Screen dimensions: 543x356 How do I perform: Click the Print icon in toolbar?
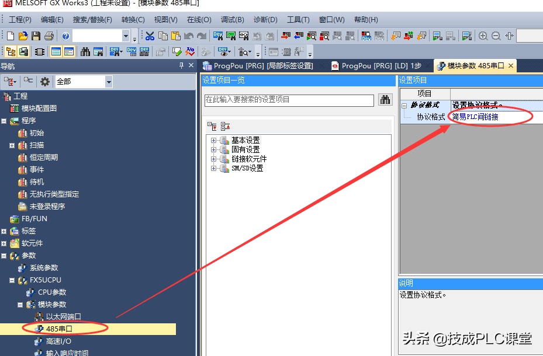49,36
